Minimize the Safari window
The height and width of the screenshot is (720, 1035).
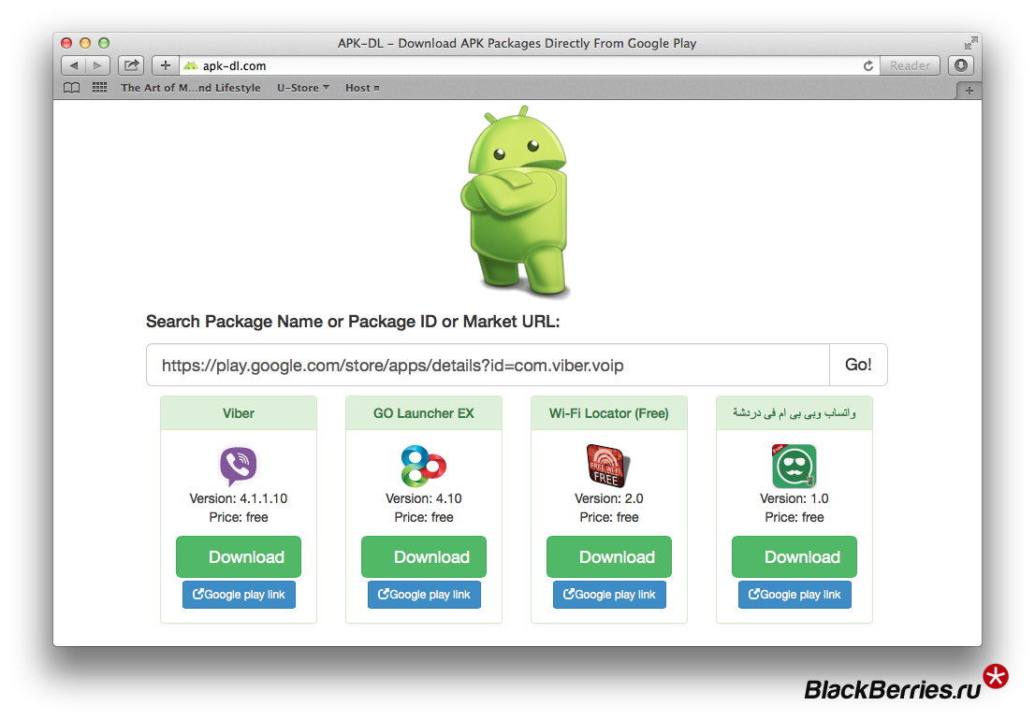tap(85, 44)
